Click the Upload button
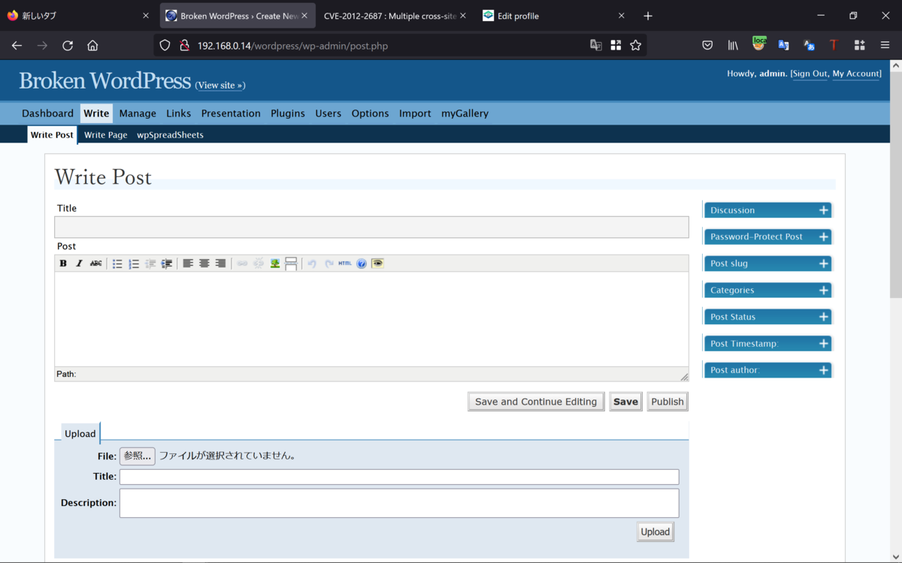 tap(655, 532)
